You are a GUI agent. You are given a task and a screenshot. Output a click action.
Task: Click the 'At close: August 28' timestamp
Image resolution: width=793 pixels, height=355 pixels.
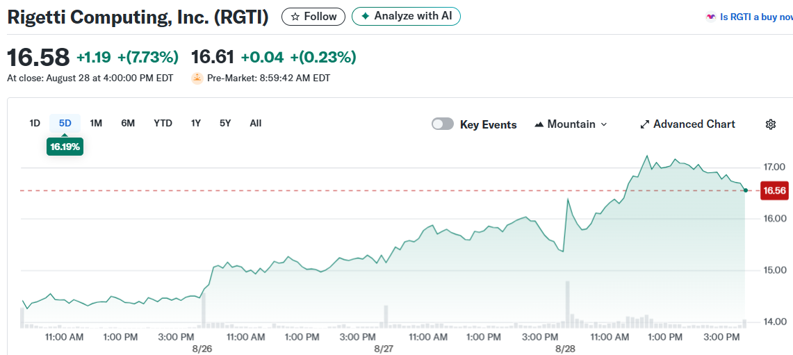(90, 79)
